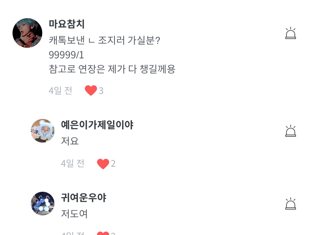Open 예은이가제일이야's profile avatar
This screenshot has height=235, width=315.
[43, 131]
